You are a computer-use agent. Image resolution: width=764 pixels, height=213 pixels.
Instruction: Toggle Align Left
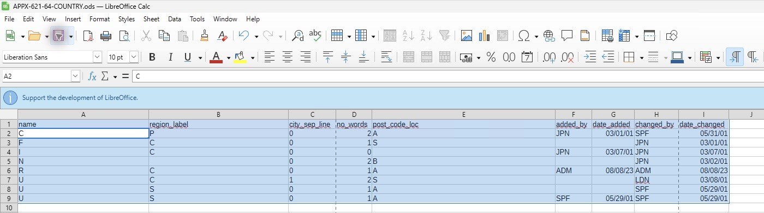[x=269, y=57]
